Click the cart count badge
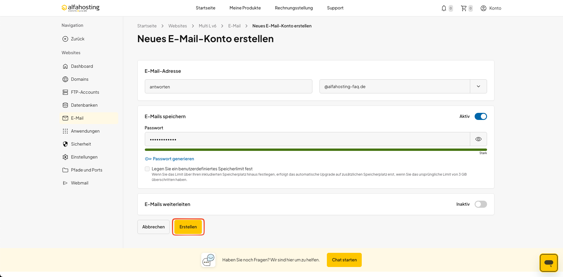Screen dimensions: 563x277 pyautogui.click(x=470, y=8)
